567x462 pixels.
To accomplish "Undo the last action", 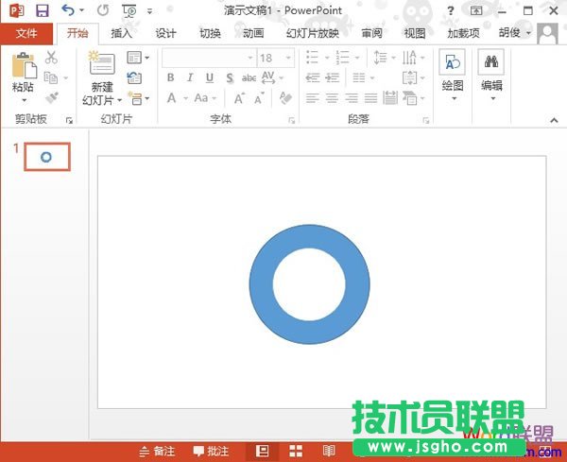I will pyautogui.click(x=68, y=10).
